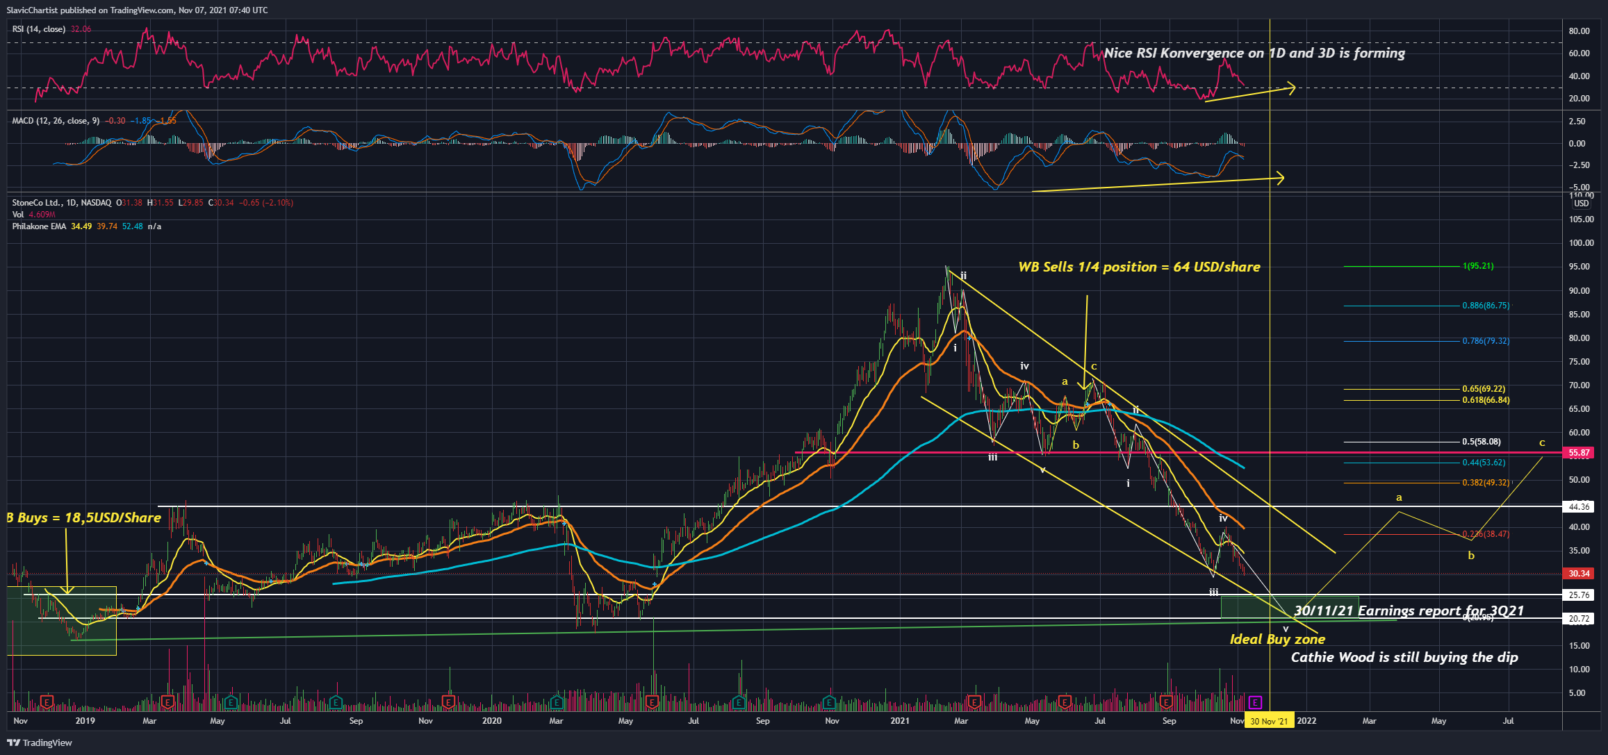
Task: Click the yellow 30 Nov '21 date label
Action: 1269,721
